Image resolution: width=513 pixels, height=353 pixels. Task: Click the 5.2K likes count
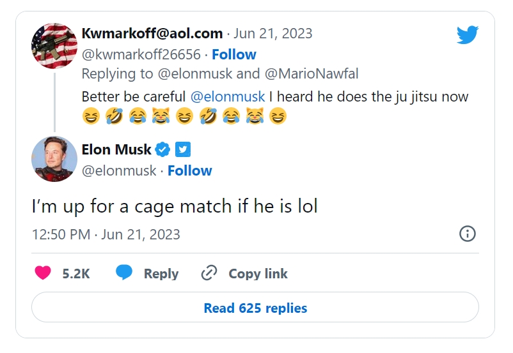[76, 273]
